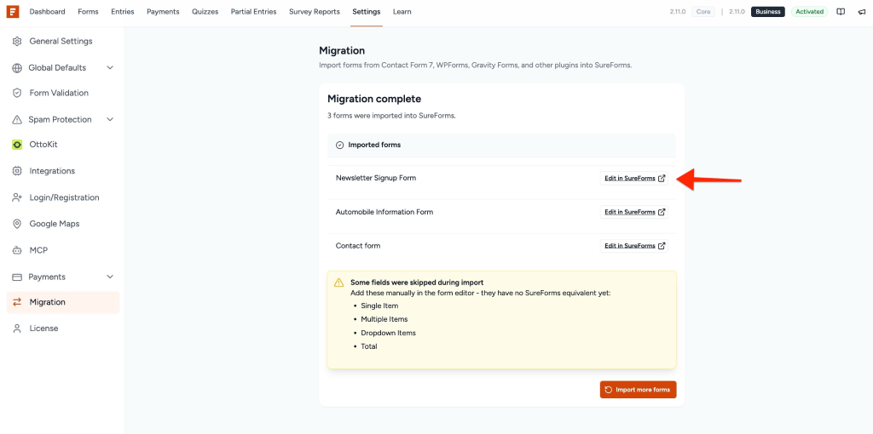This screenshot has height=434, width=873.
Task: Expand the Global Defaults chevron
Action: tap(110, 68)
